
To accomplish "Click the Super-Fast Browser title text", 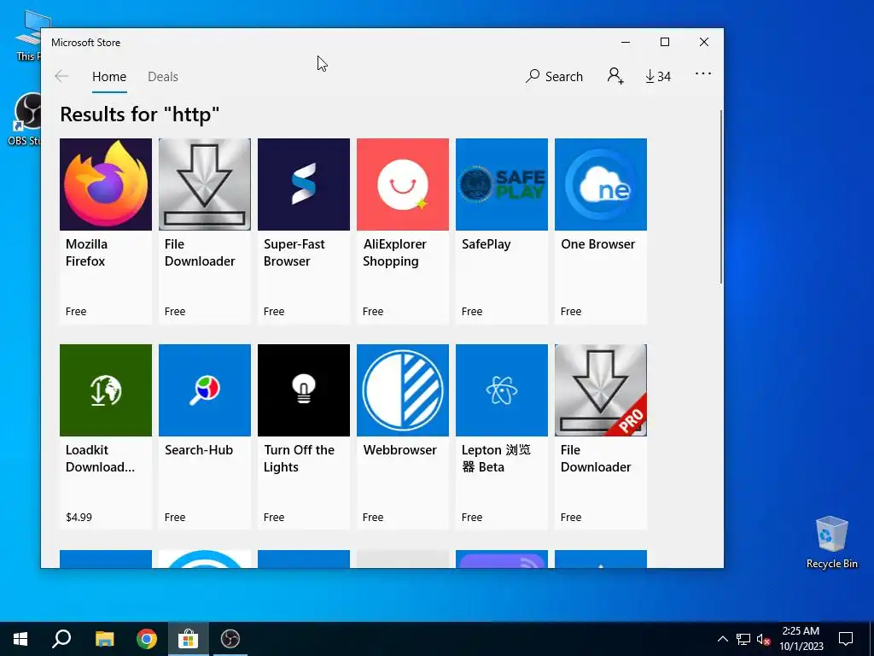I will [294, 253].
